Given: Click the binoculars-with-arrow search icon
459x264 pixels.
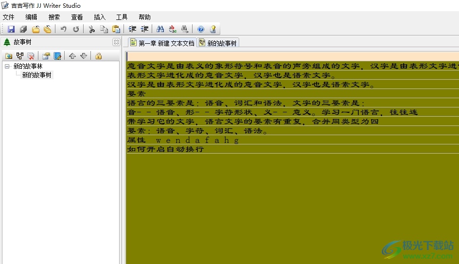Looking at the screenshot, I should [185, 29].
